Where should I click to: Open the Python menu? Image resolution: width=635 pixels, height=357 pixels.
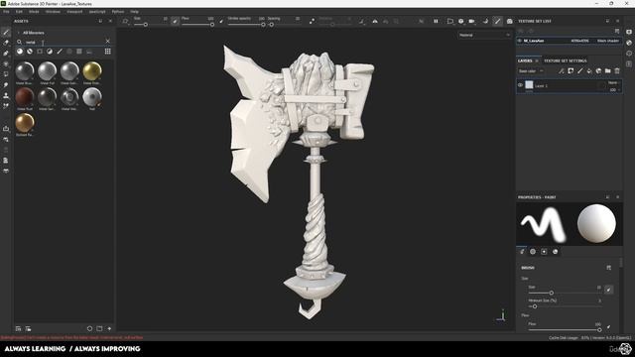[x=118, y=12]
